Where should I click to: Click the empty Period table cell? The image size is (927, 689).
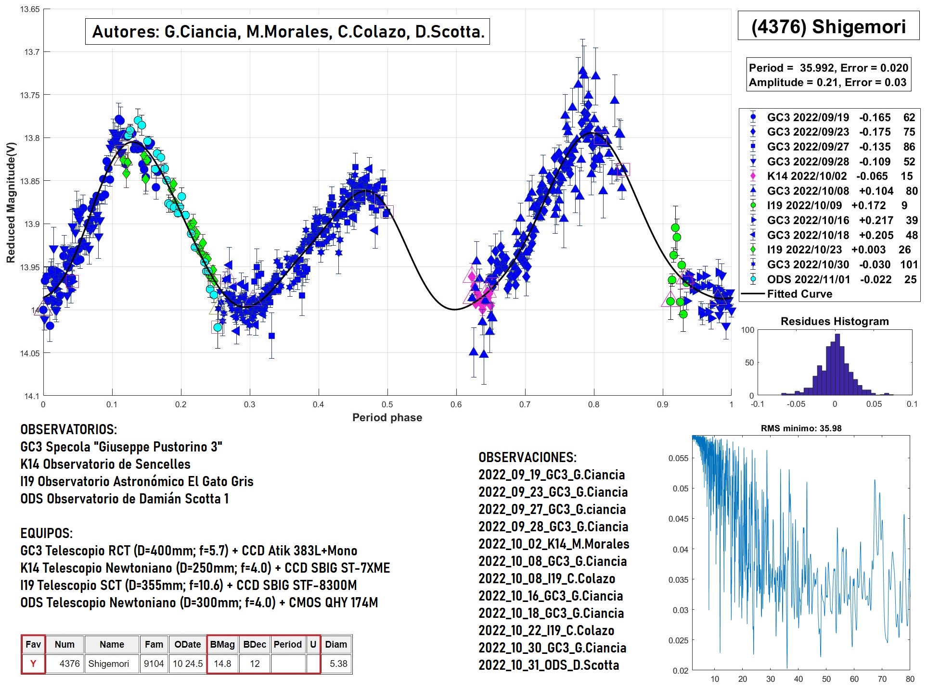point(288,664)
